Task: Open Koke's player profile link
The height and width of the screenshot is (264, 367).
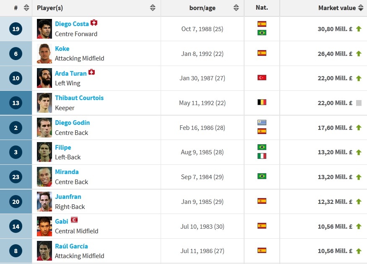Action: click(x=62, y=49)
